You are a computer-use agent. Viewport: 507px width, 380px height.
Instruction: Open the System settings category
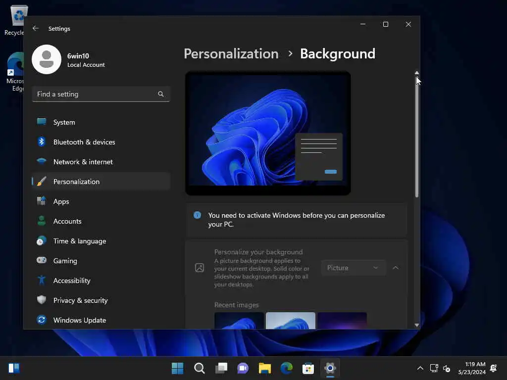coord(64,123)
